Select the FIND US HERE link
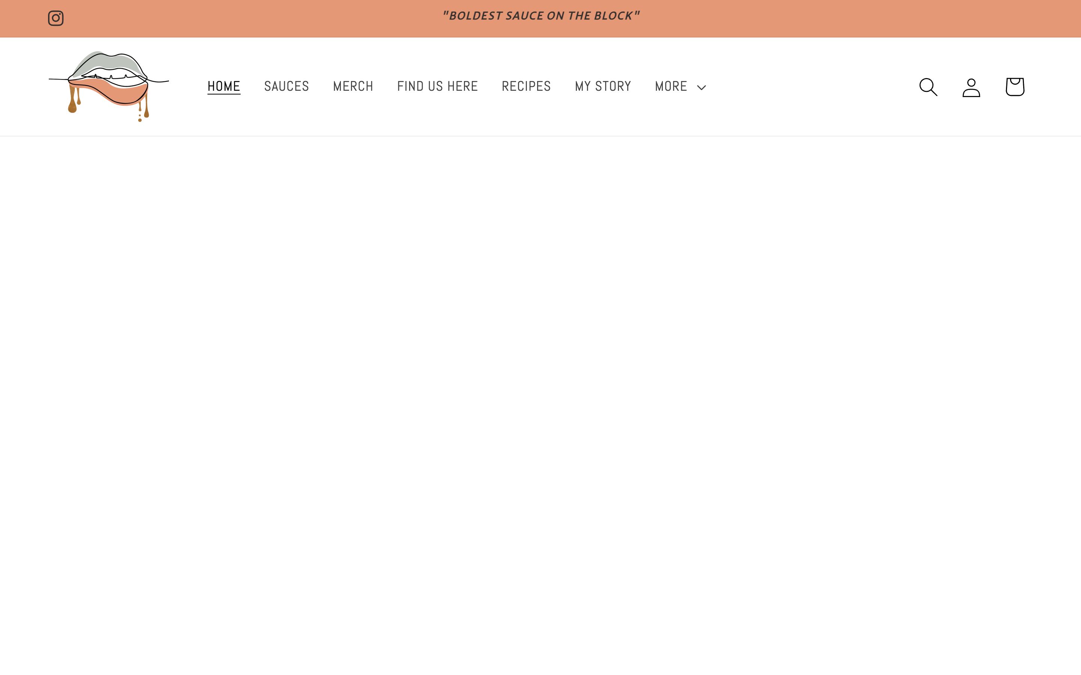 pos(437,86)
